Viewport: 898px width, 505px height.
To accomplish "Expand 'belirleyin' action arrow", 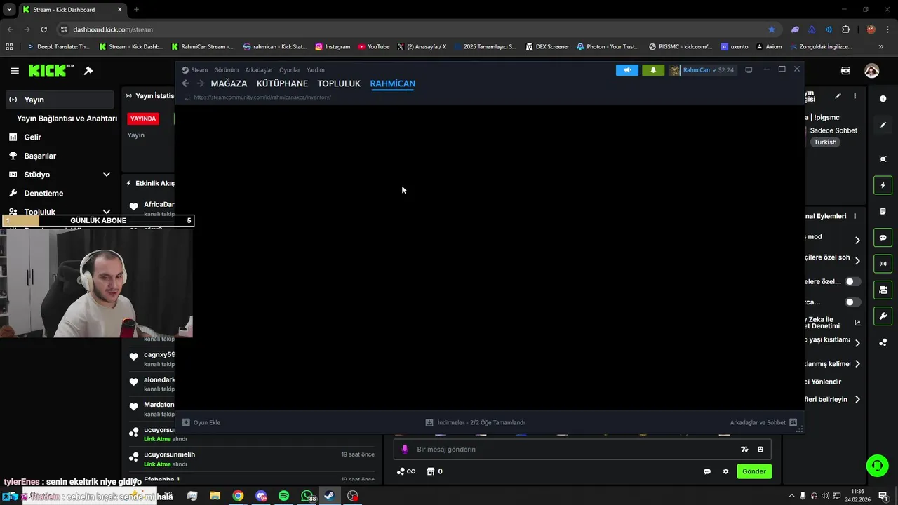I will tap(857, 400).
